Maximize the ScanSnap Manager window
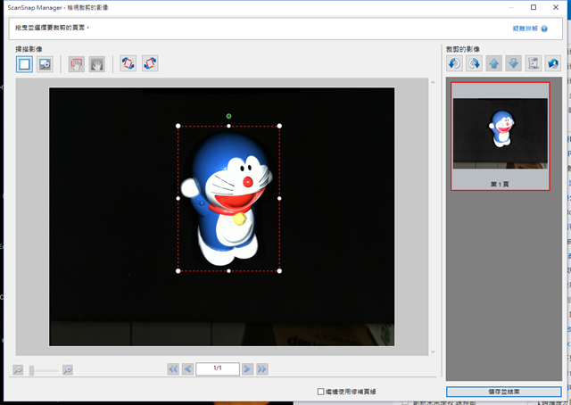This screenshot has height=405, width=571. (534, 7)
